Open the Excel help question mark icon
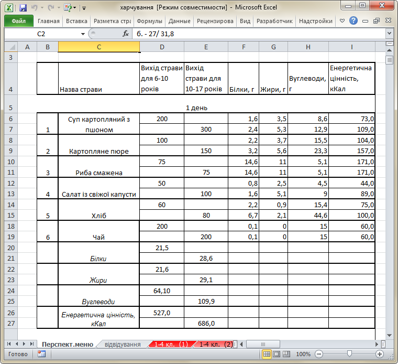Viewport: 398px width, 364px height. click(353, 20)
